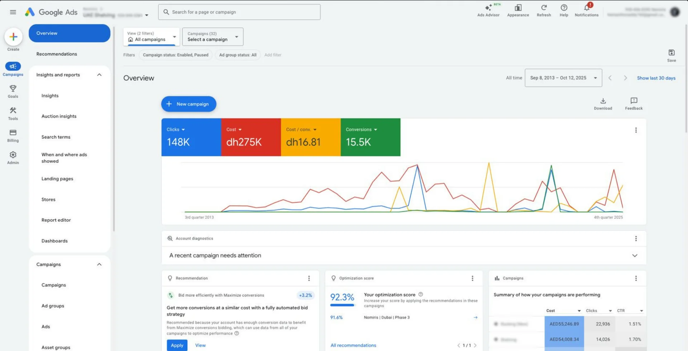This screenshot has height=351, width=688.
Task: Expand the account diagnostics attention panel
Action: (x=634, y=256)
